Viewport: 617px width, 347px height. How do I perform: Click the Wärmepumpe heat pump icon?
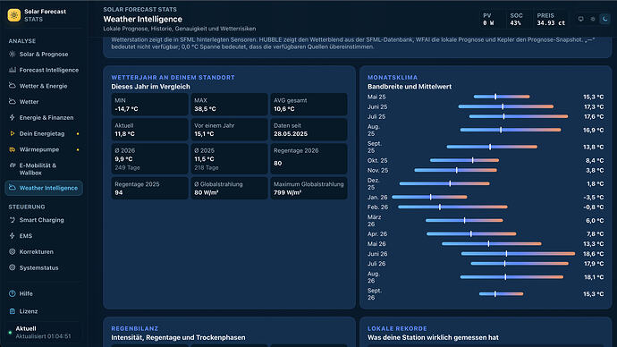coord(13,149)
